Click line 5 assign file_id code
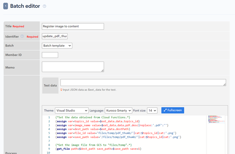 116,133
